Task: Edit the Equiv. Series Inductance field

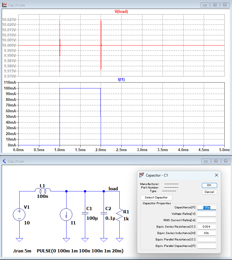Action: click(x=207, y=233)
